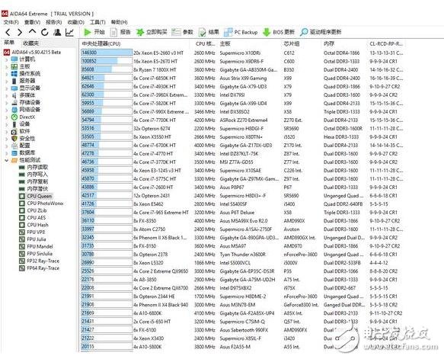Click the refresh icon in toolbar
The height and width of the screenshot is (359, 444).
click(x=44, y=32)
